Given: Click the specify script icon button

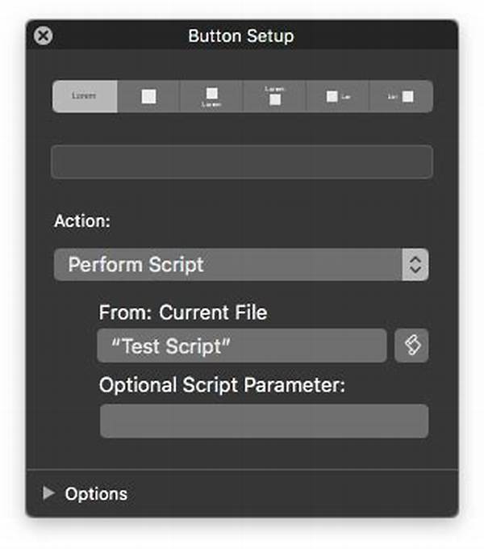Looking at the screenshot, I should 411,346.
